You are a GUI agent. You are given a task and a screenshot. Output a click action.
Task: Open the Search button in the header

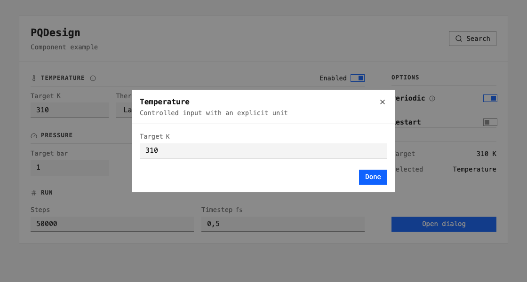[x=472, y=39]
